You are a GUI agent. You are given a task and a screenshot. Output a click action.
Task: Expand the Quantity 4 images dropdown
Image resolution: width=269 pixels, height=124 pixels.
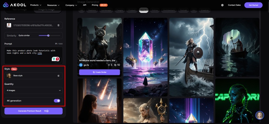tap(33, 90)
